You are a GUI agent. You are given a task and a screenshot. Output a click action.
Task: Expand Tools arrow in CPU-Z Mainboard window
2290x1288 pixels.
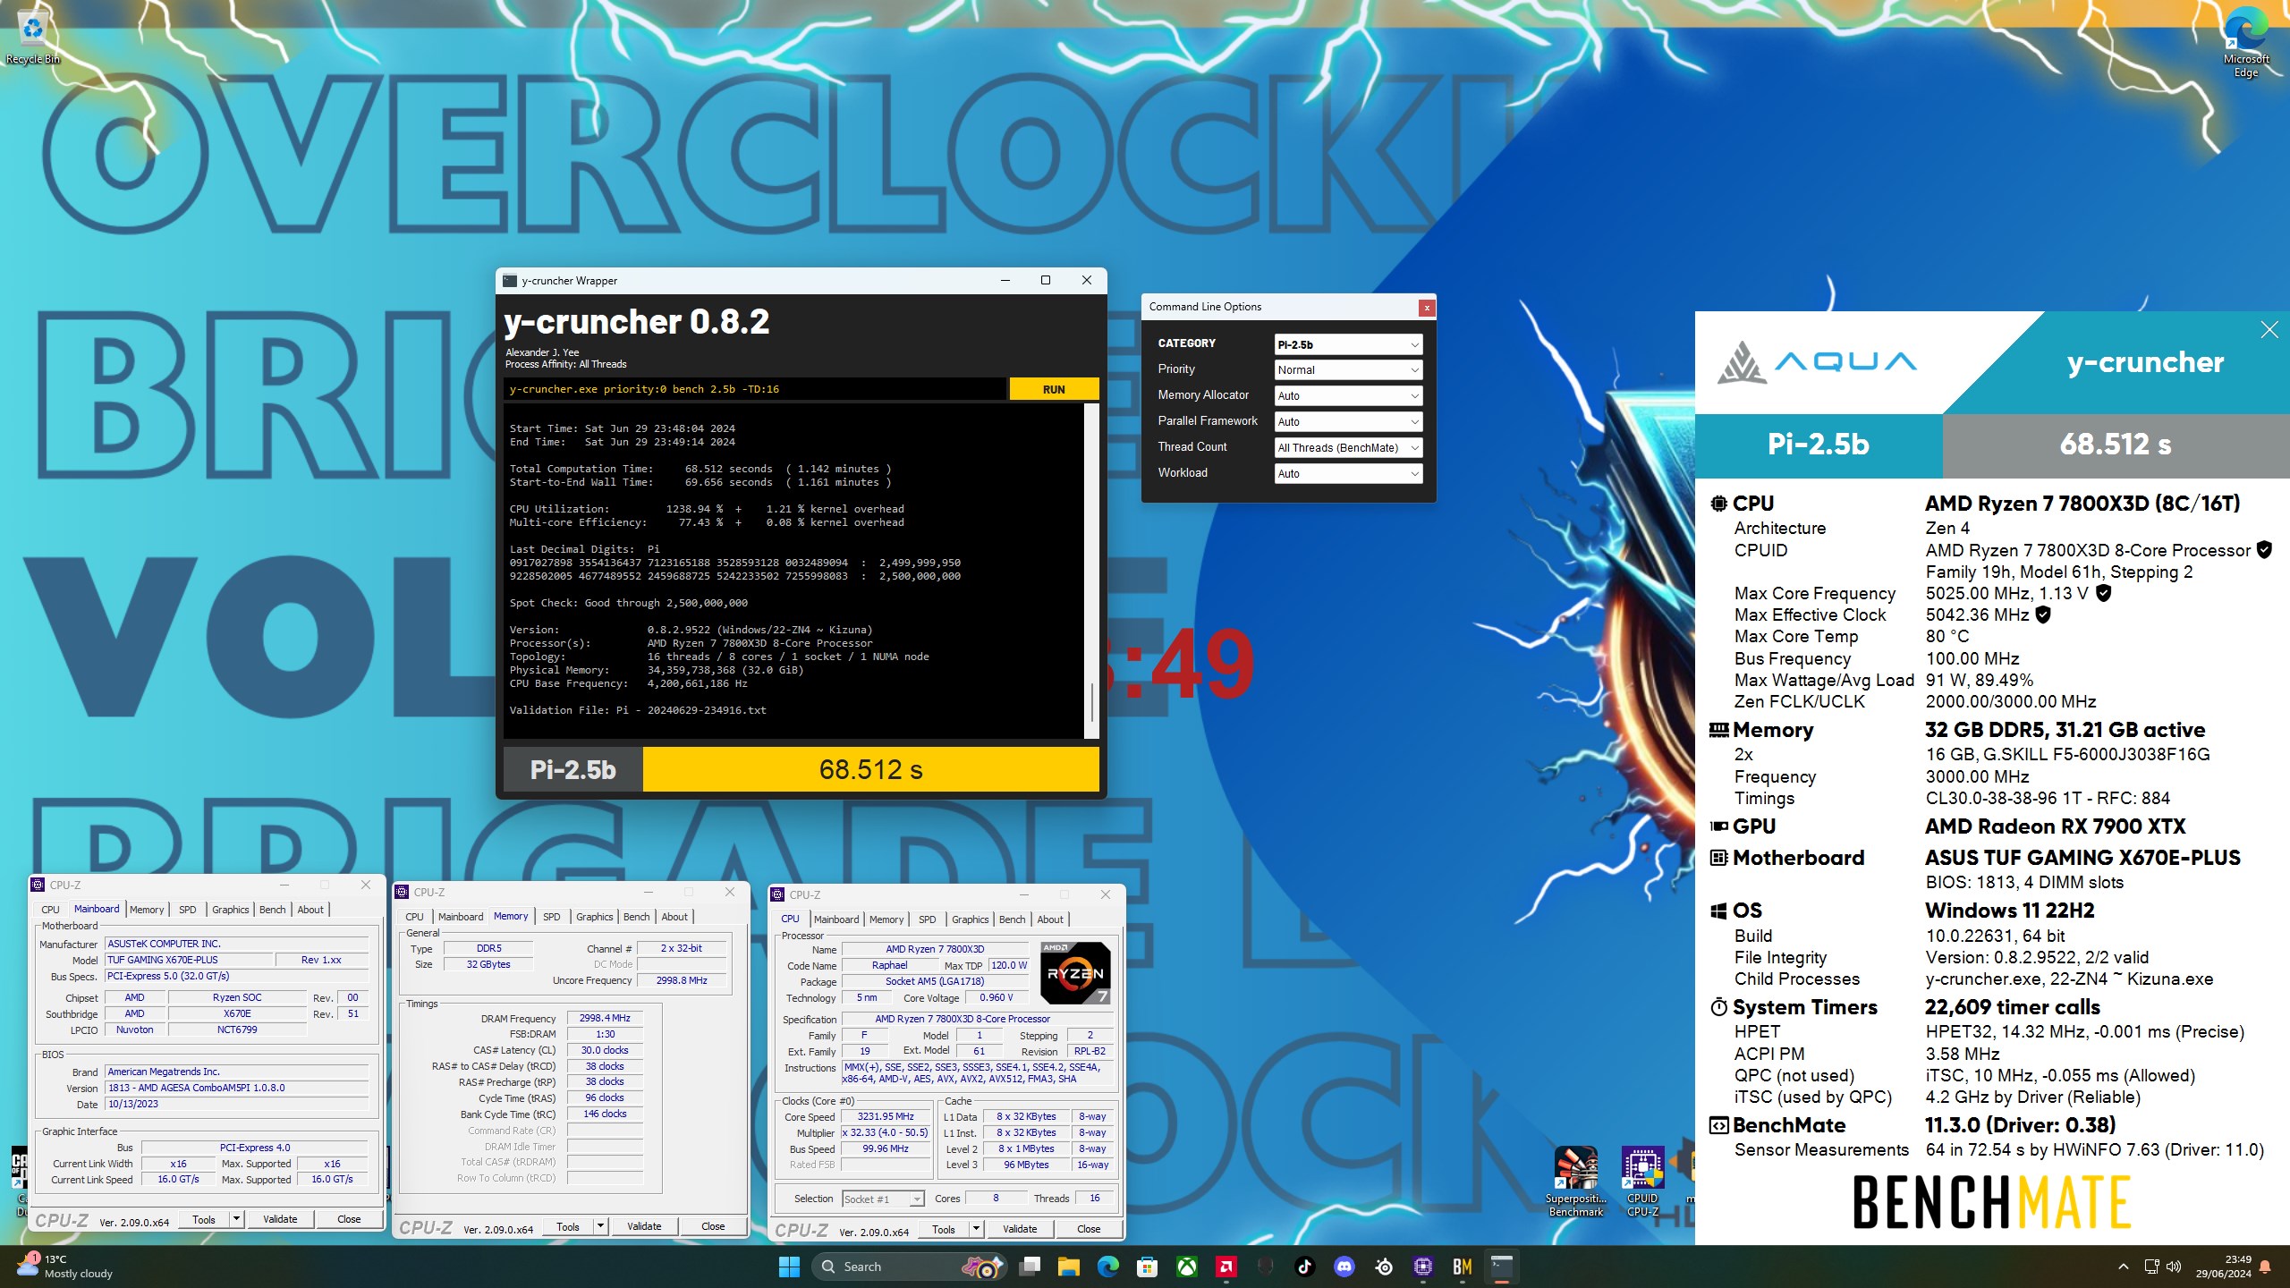pos(236,1219)
